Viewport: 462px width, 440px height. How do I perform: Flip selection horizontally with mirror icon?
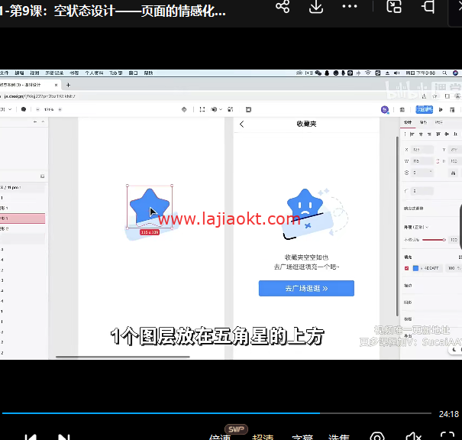pyautogui.click(x=453, y=173)
